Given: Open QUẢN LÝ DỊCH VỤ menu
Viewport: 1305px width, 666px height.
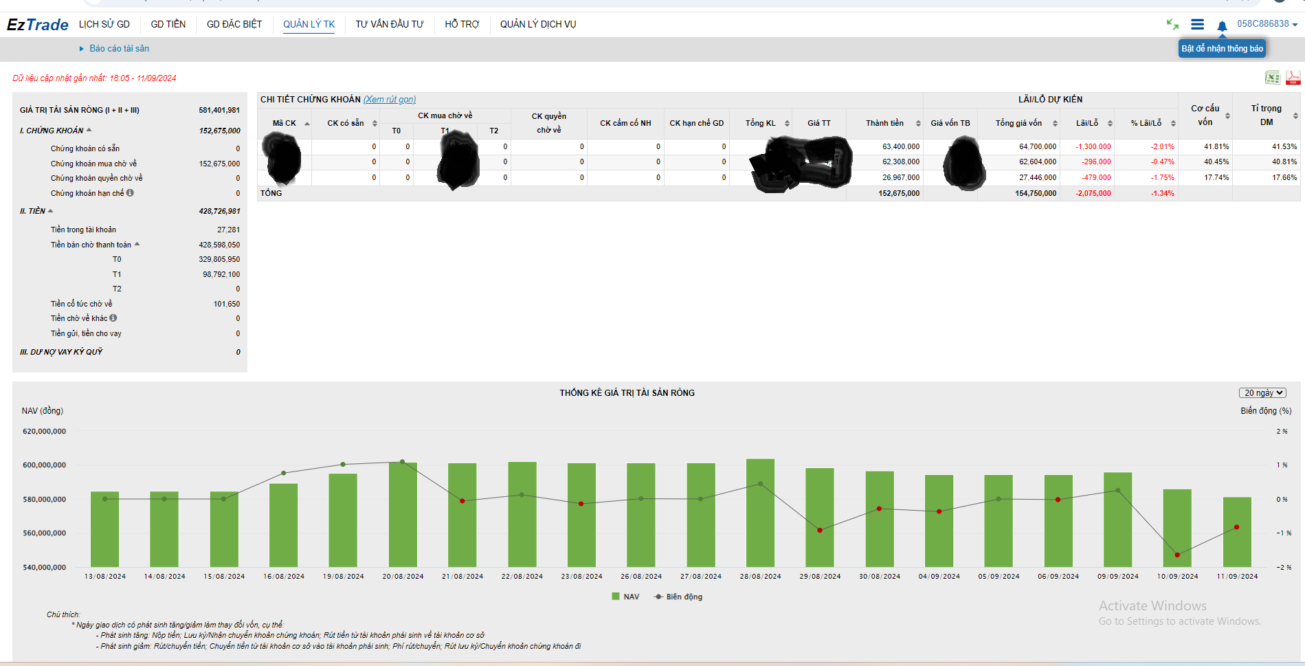Looking at the screenshot, I should coord(538,24).
